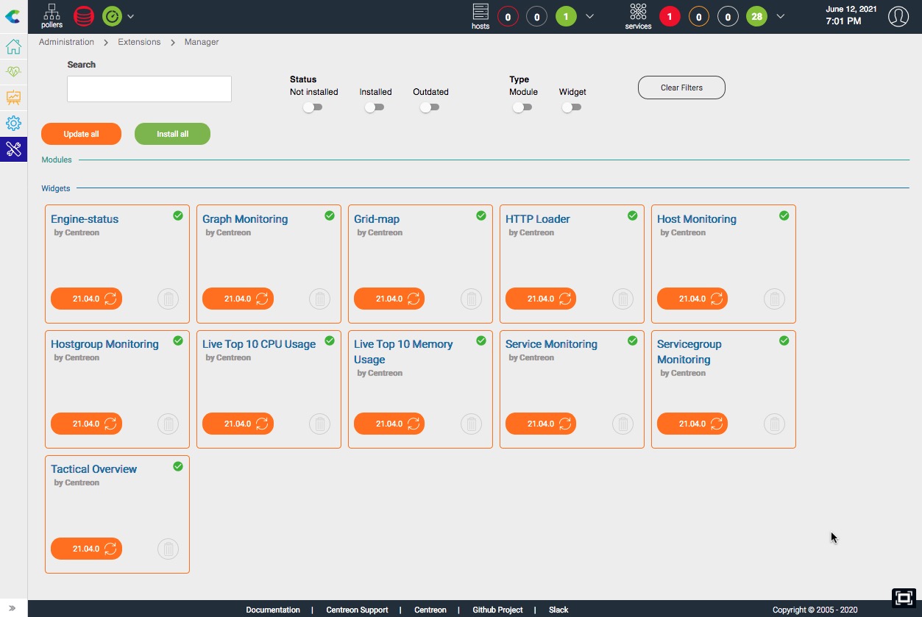The width and height of the screenshot is (922, 617).
Task: Click the Search input field
Action: click(149, 89)
